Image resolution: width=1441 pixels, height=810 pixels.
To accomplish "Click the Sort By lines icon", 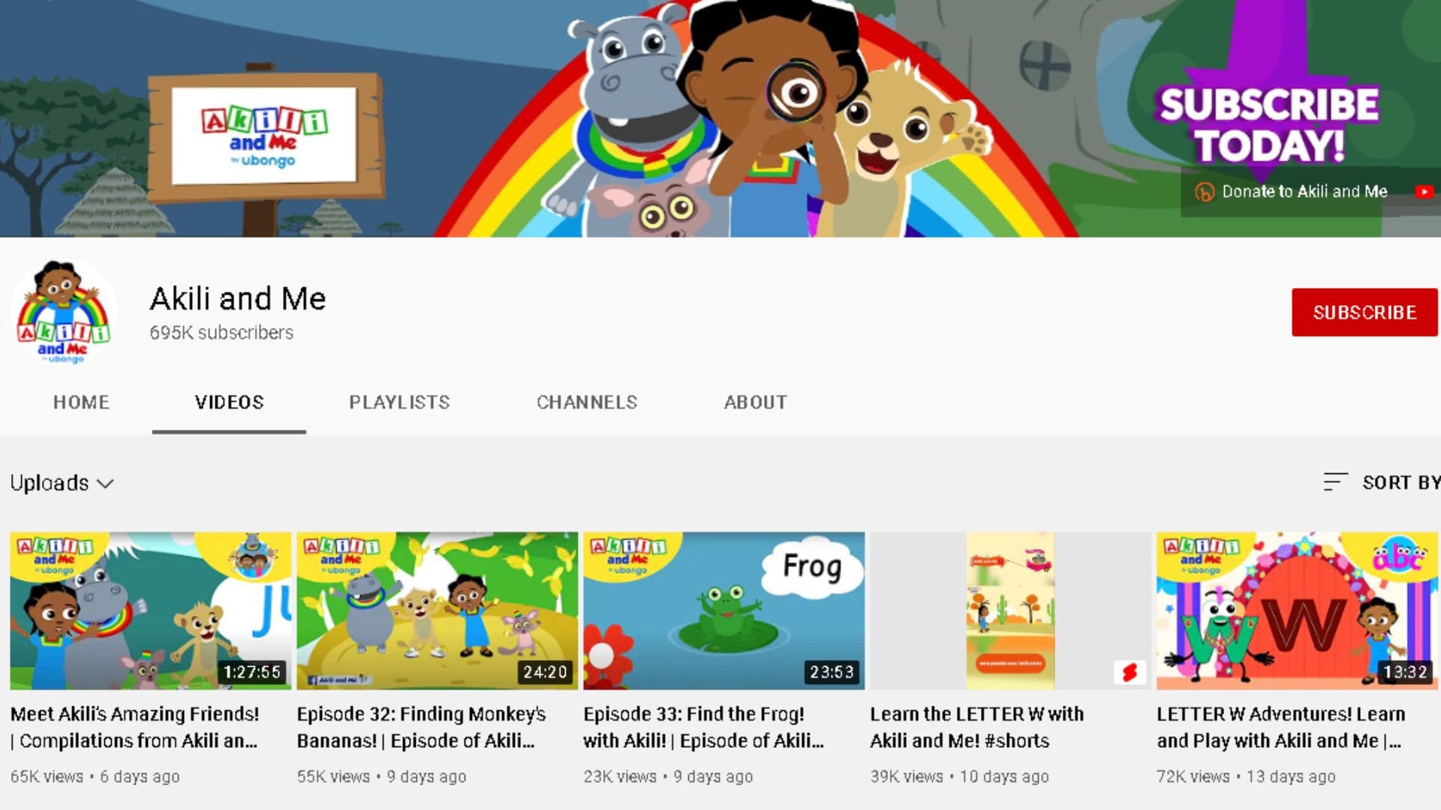I will (x=1334, y=482).
